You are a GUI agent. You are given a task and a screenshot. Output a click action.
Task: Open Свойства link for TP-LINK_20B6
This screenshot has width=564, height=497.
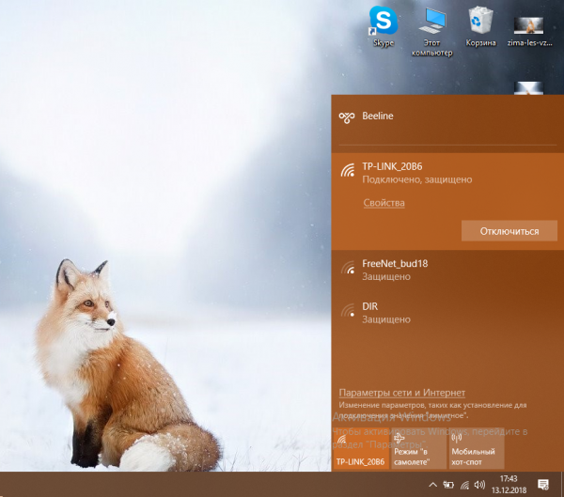pos(384,203)
